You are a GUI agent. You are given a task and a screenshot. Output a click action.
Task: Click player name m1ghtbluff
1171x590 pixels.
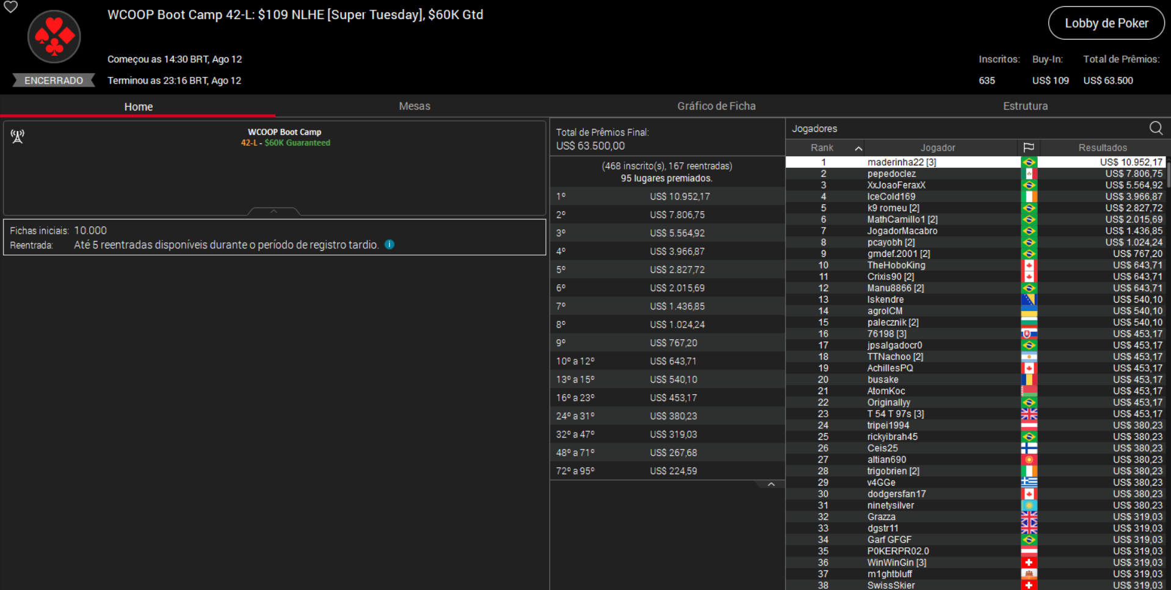pos(890,574)
